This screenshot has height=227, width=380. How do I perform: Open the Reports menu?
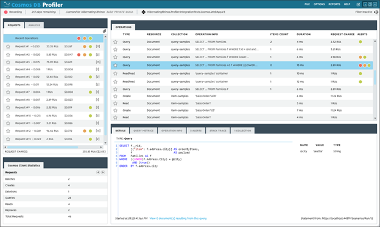point(334,4)
